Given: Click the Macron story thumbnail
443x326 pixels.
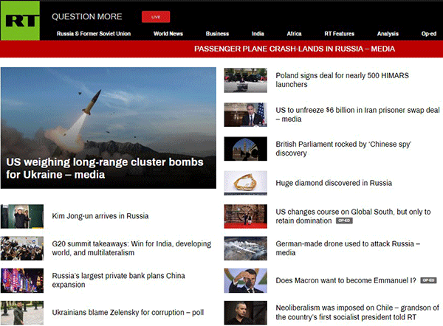Looking at the screenshot, I should coord(246,280).
